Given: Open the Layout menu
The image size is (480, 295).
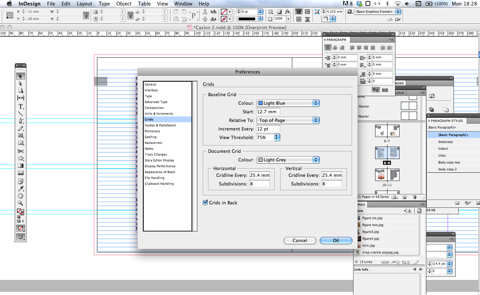Looking at the screenshot, I should pyautogui.click(x=84, y=4).
